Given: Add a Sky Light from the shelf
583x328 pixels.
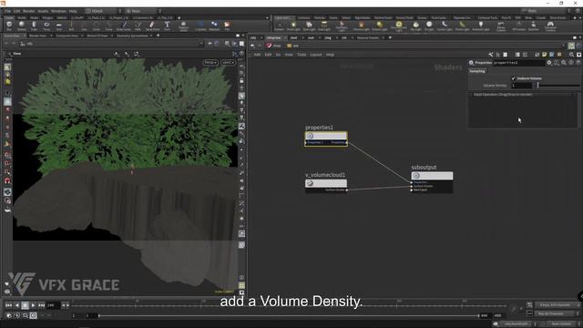Looking at the screenshot, I should pos(415,26).
